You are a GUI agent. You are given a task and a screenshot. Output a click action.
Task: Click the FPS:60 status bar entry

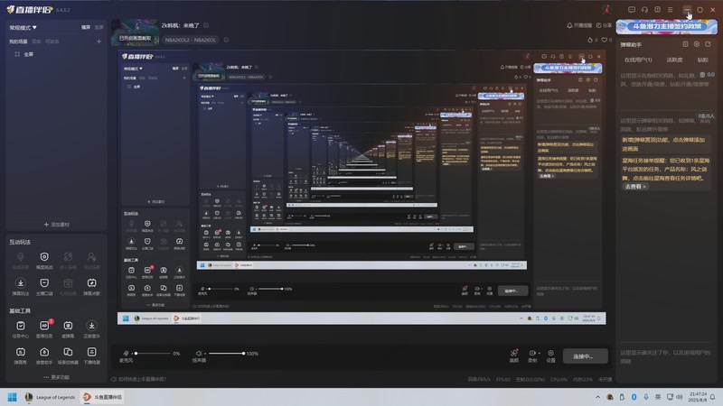(x=503, y=380)
